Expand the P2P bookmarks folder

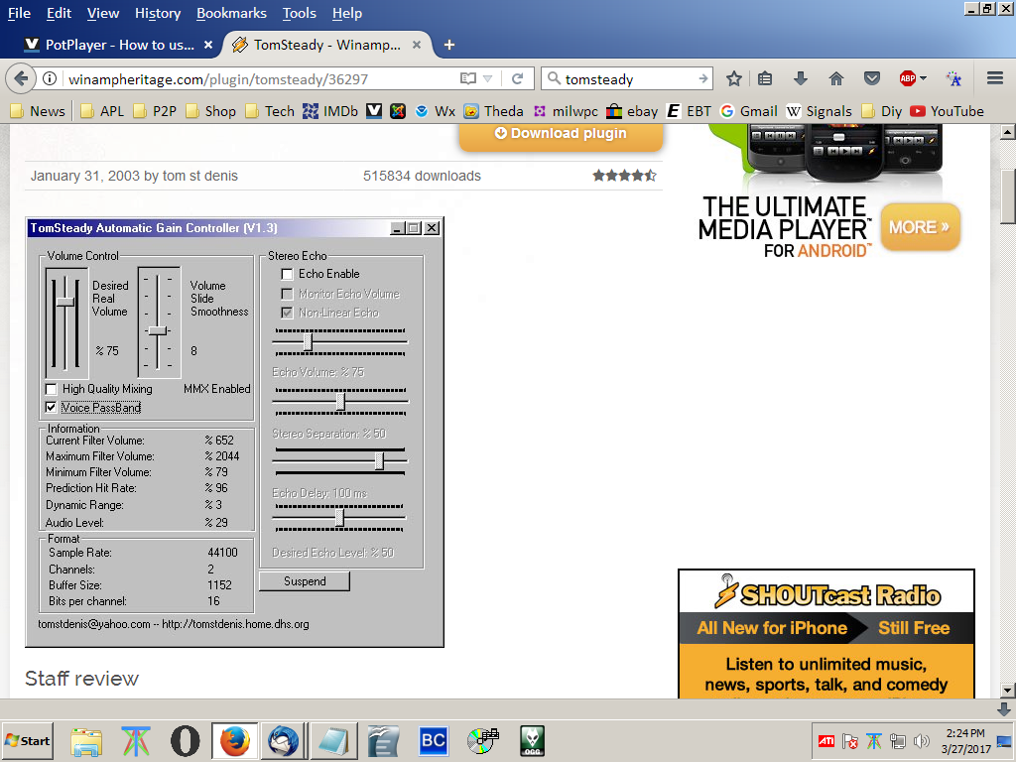[155, 111]
